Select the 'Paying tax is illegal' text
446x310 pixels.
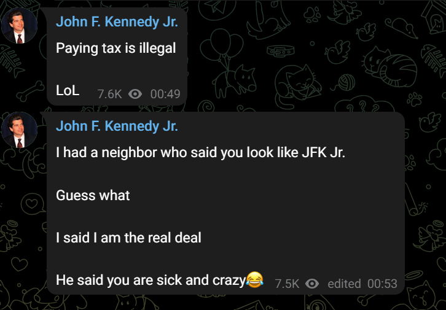(115, 48)
